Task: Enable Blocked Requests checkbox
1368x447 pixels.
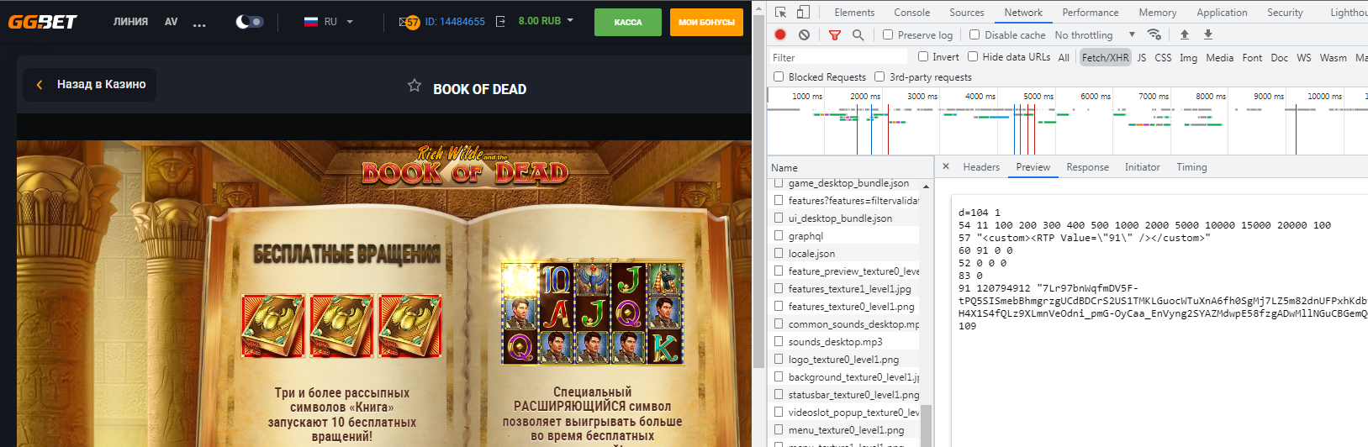Action: pyautogui.click(x=779, y=76)
